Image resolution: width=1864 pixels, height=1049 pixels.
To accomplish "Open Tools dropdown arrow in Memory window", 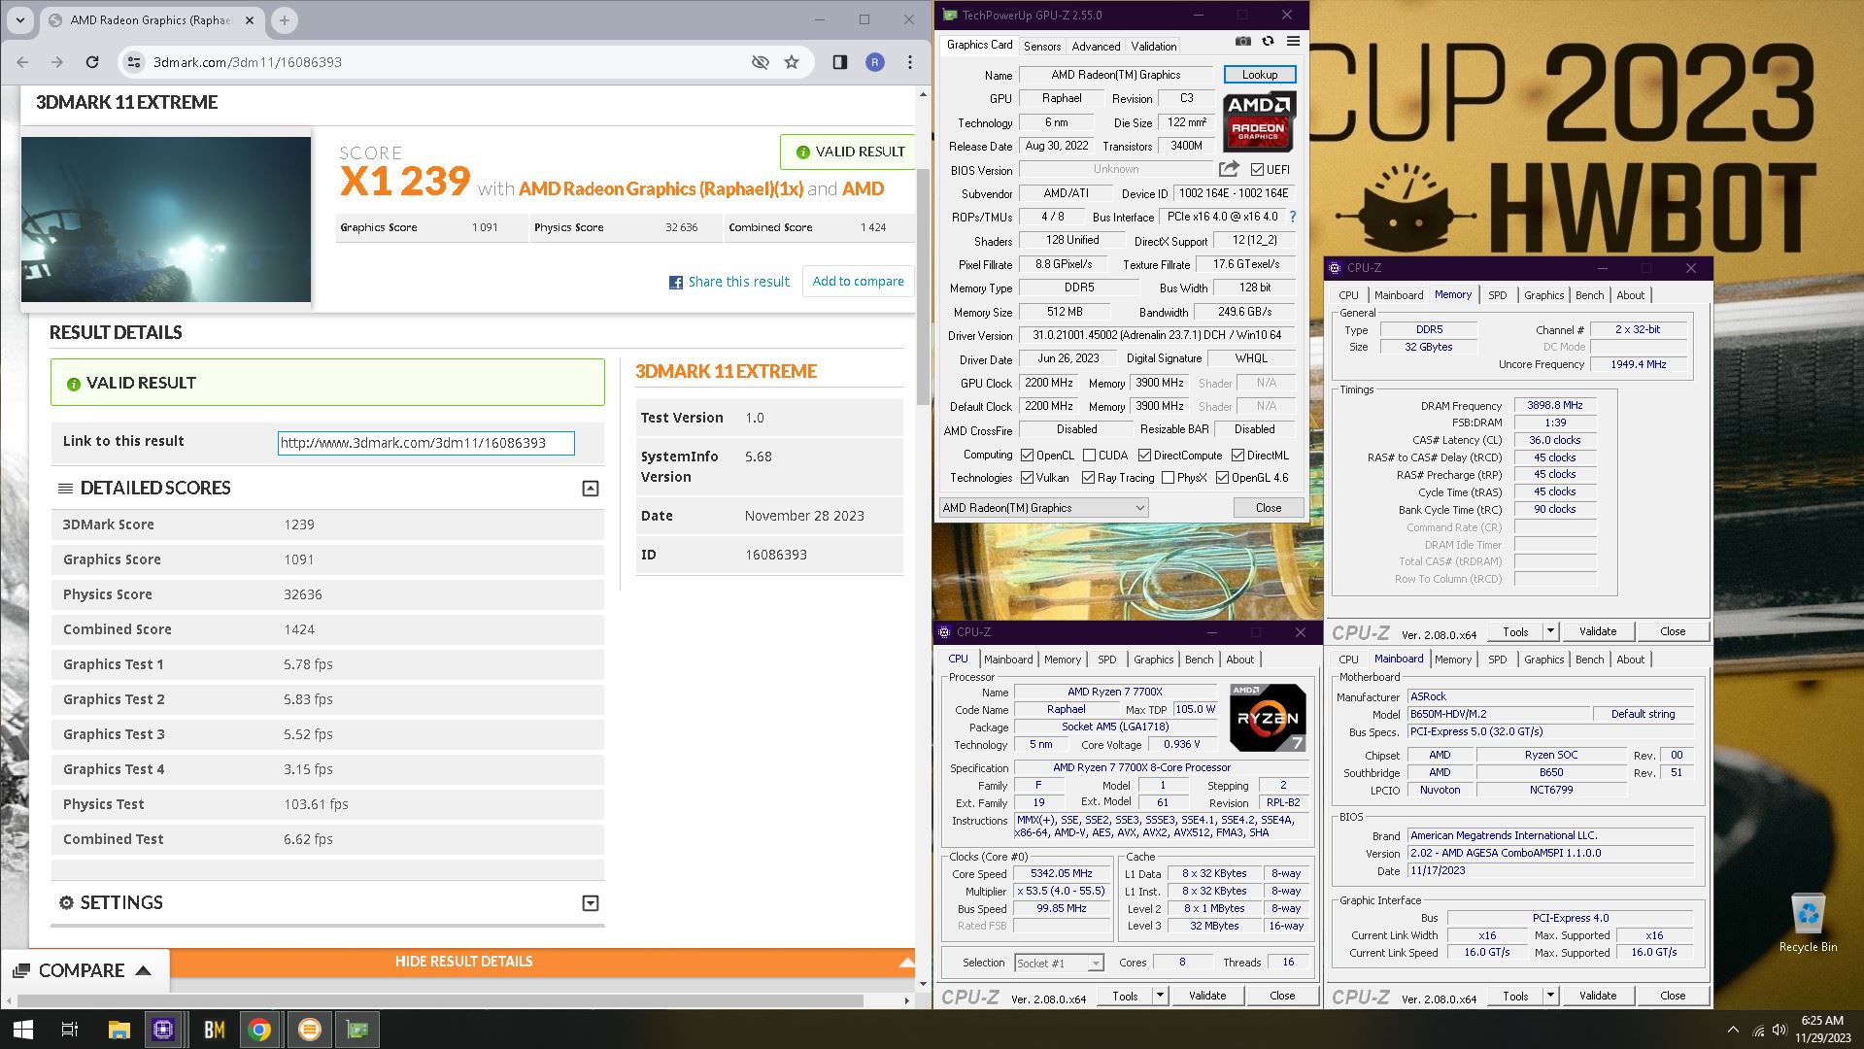I will 1550,631.
